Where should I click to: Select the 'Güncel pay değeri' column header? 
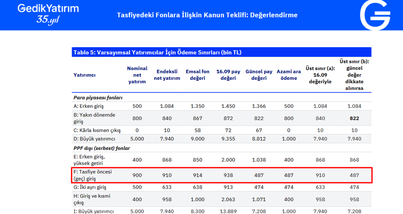[x=259, y=75]
